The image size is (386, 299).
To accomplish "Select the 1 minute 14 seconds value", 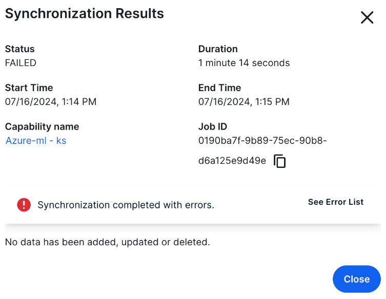I will [244, 63].
